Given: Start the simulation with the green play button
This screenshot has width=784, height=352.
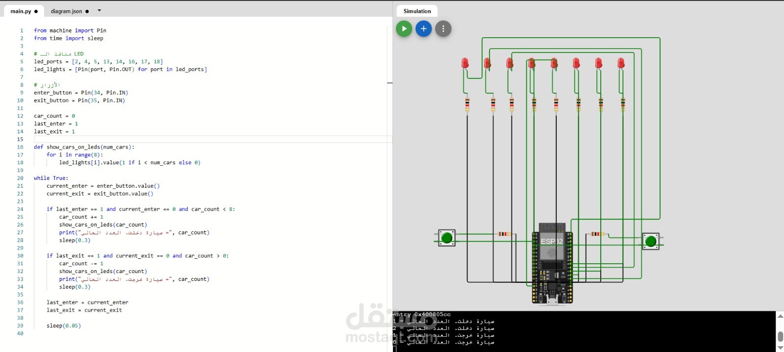Looking at the screenshot, I should pos(404,29).
